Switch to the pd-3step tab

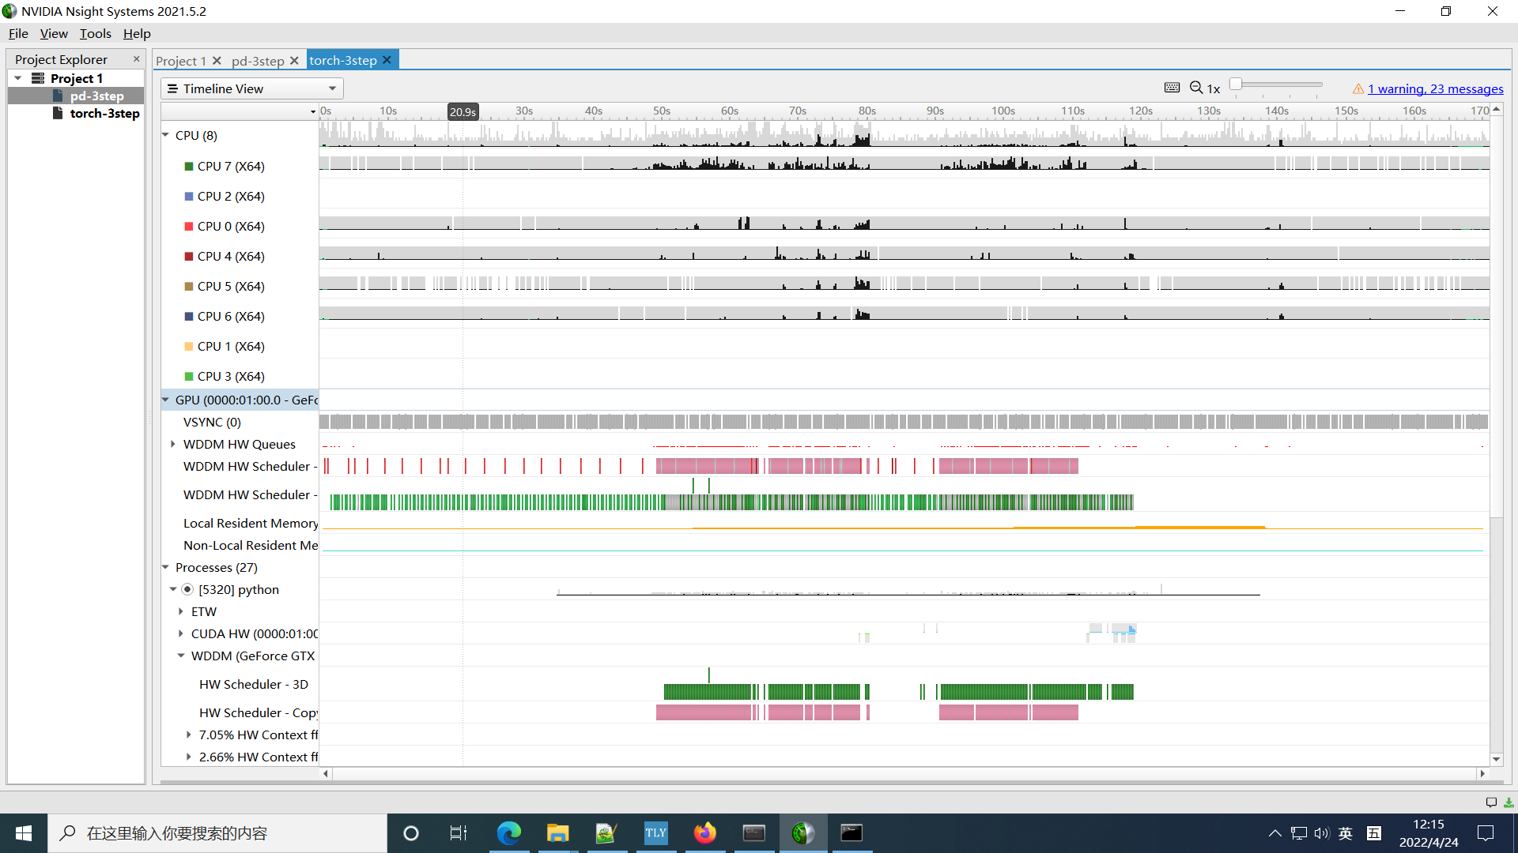click(x=257, y=60)
